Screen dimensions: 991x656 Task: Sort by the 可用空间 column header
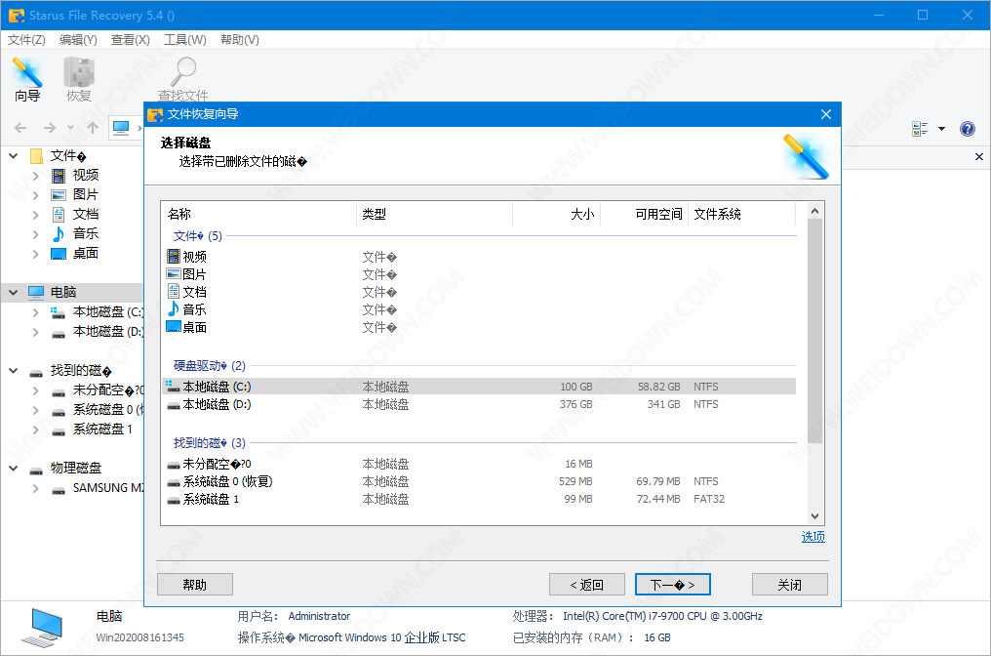click(x=644, y=214)
